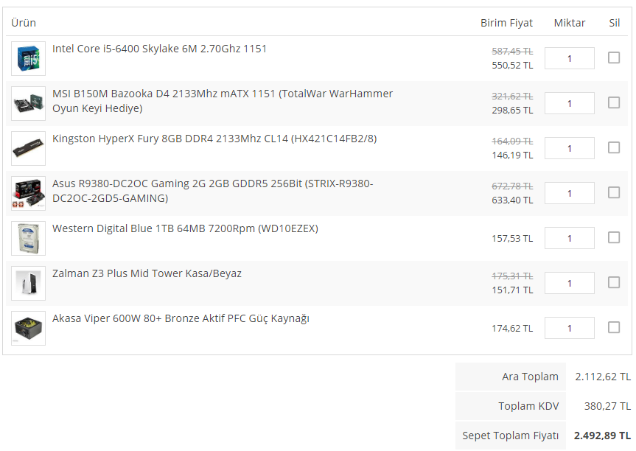Select the Sil checkbox for Akasa Viper 600W

coord(614,327)
